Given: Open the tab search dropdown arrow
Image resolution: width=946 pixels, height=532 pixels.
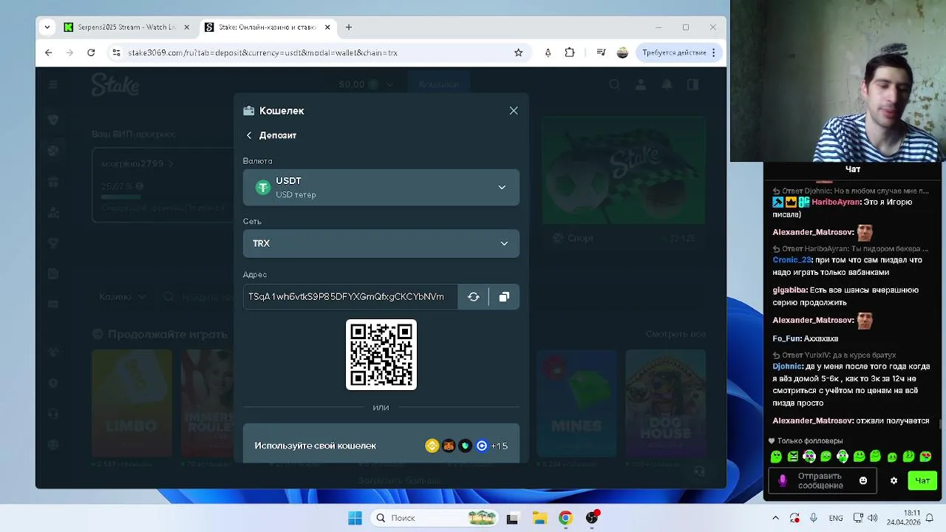Looking at the screenshot, I should pos(47,27).
